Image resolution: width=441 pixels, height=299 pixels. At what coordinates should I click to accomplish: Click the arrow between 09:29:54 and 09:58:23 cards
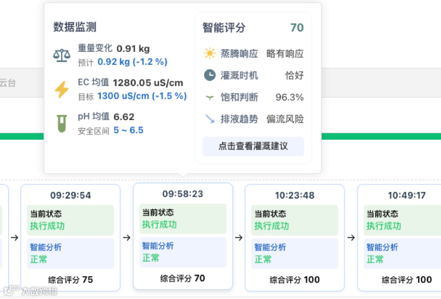(127, 238)
